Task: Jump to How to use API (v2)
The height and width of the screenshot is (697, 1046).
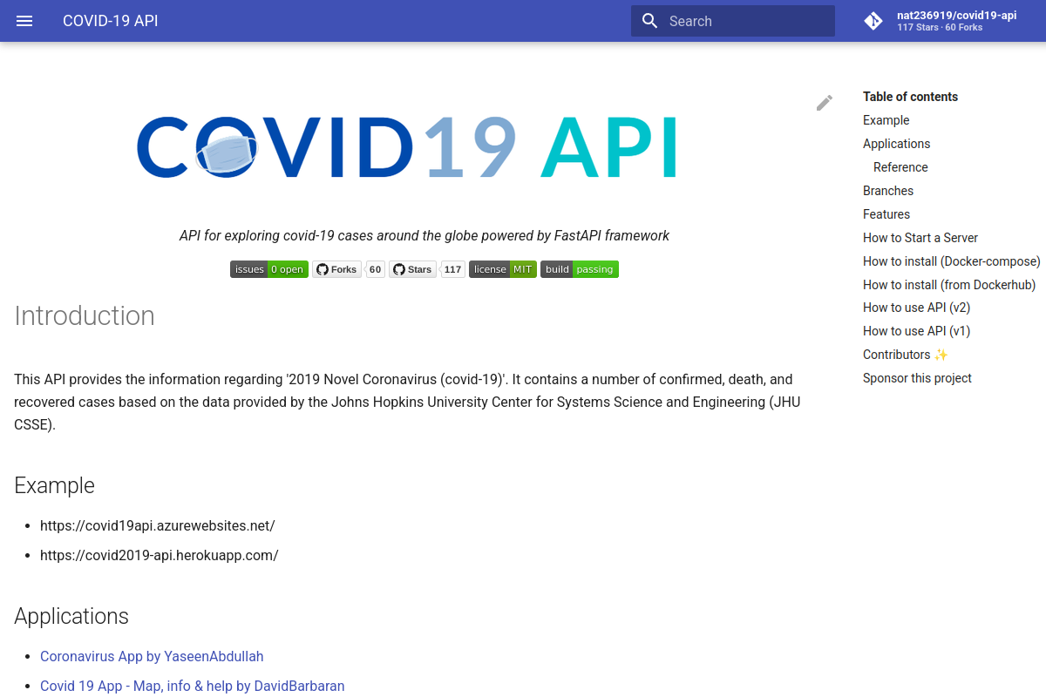Action: click(917, 308)
